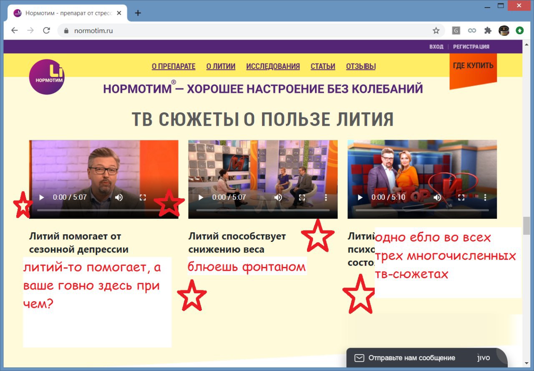Play the seasonal depression video
The height and width of the screenshot is (371, 534).
pos(41,197)
